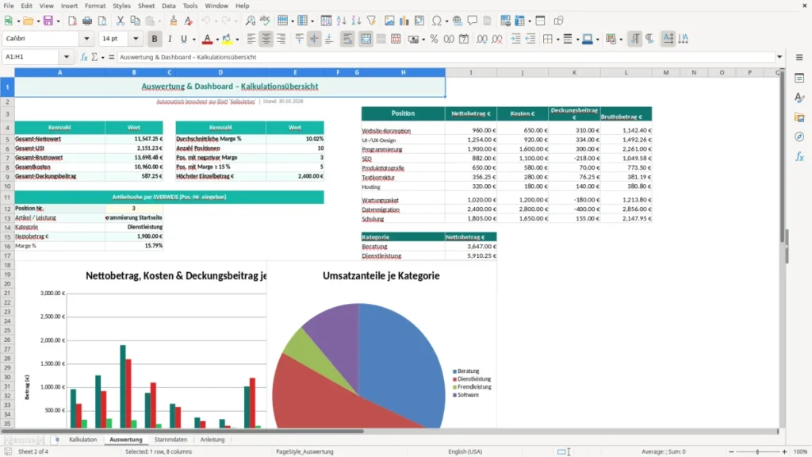Toggle Merge and Center Cells
Image resolution: width=812 pixels, height=457 pixels.
coord(366,39)
